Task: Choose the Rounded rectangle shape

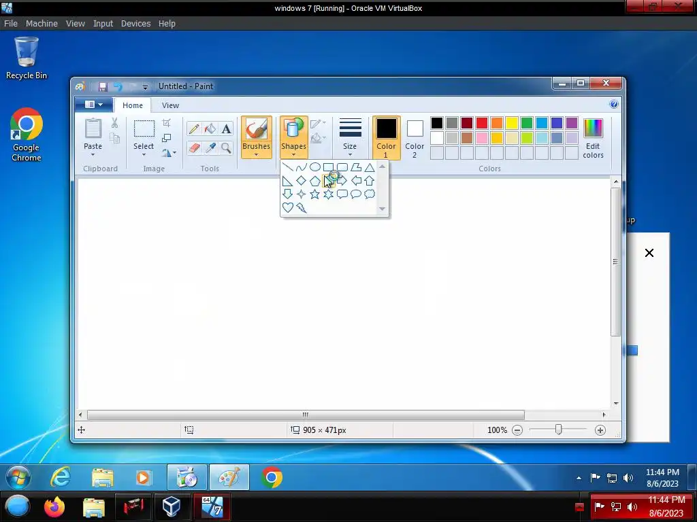Action: (342, 167)
